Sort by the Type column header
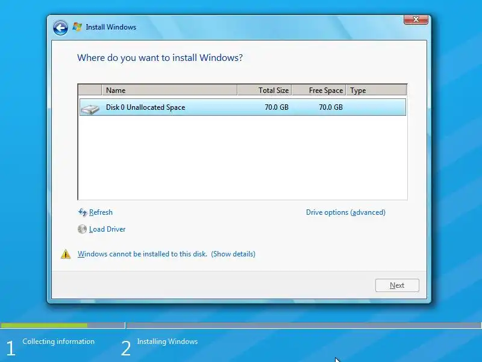Image resolution: width=482 pixels, height=362 pixels. (x=376, y=90)
